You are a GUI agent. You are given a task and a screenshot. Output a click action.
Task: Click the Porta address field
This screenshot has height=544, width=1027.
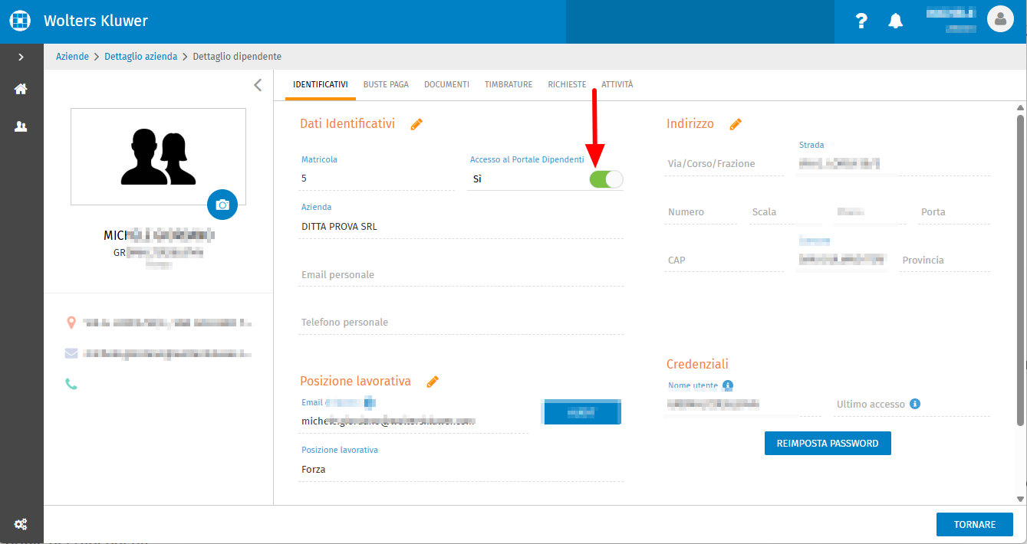[954, 212]
